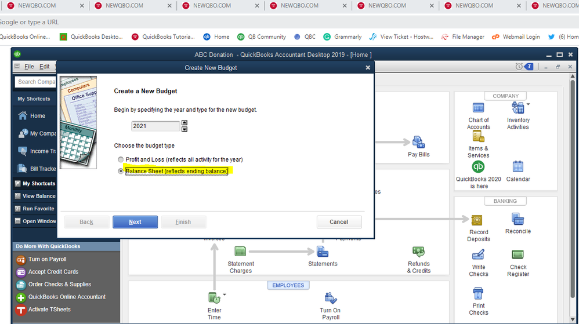Open Refunds & Credits icon
This screenshot has width=579, height=324.
tap(418, 252)
